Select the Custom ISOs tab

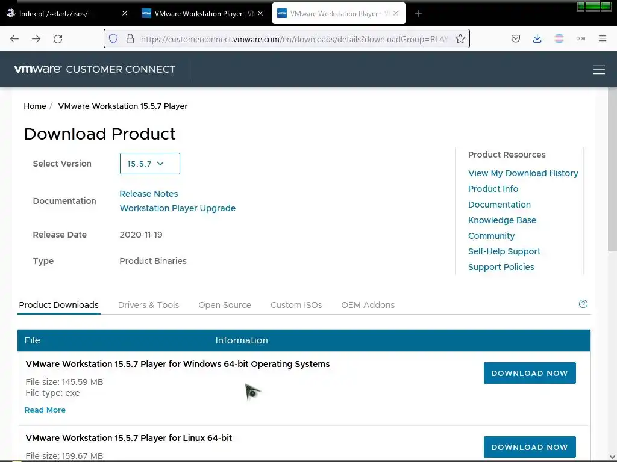[296, 305]
